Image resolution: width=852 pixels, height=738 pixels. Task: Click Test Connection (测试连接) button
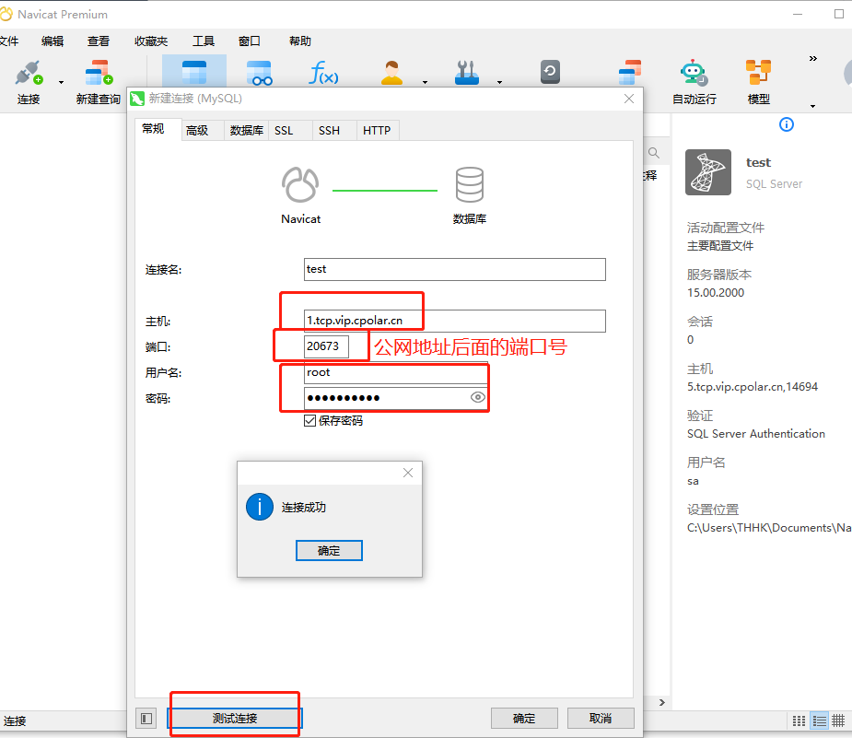point(235,719)
